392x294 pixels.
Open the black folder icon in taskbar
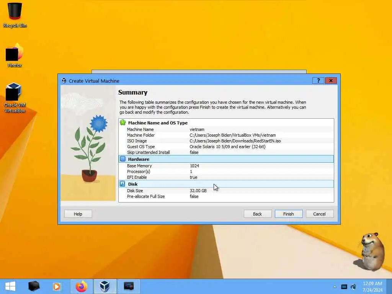tap(34, 286)
